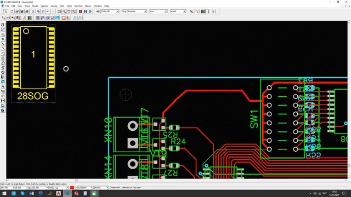Toggle the M units button in status bar
The width and height of the screenshot is (351, 197).
coord(51,188)
